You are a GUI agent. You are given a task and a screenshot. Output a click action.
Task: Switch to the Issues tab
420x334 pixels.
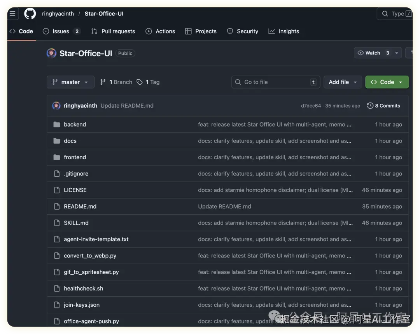point(61,31)
